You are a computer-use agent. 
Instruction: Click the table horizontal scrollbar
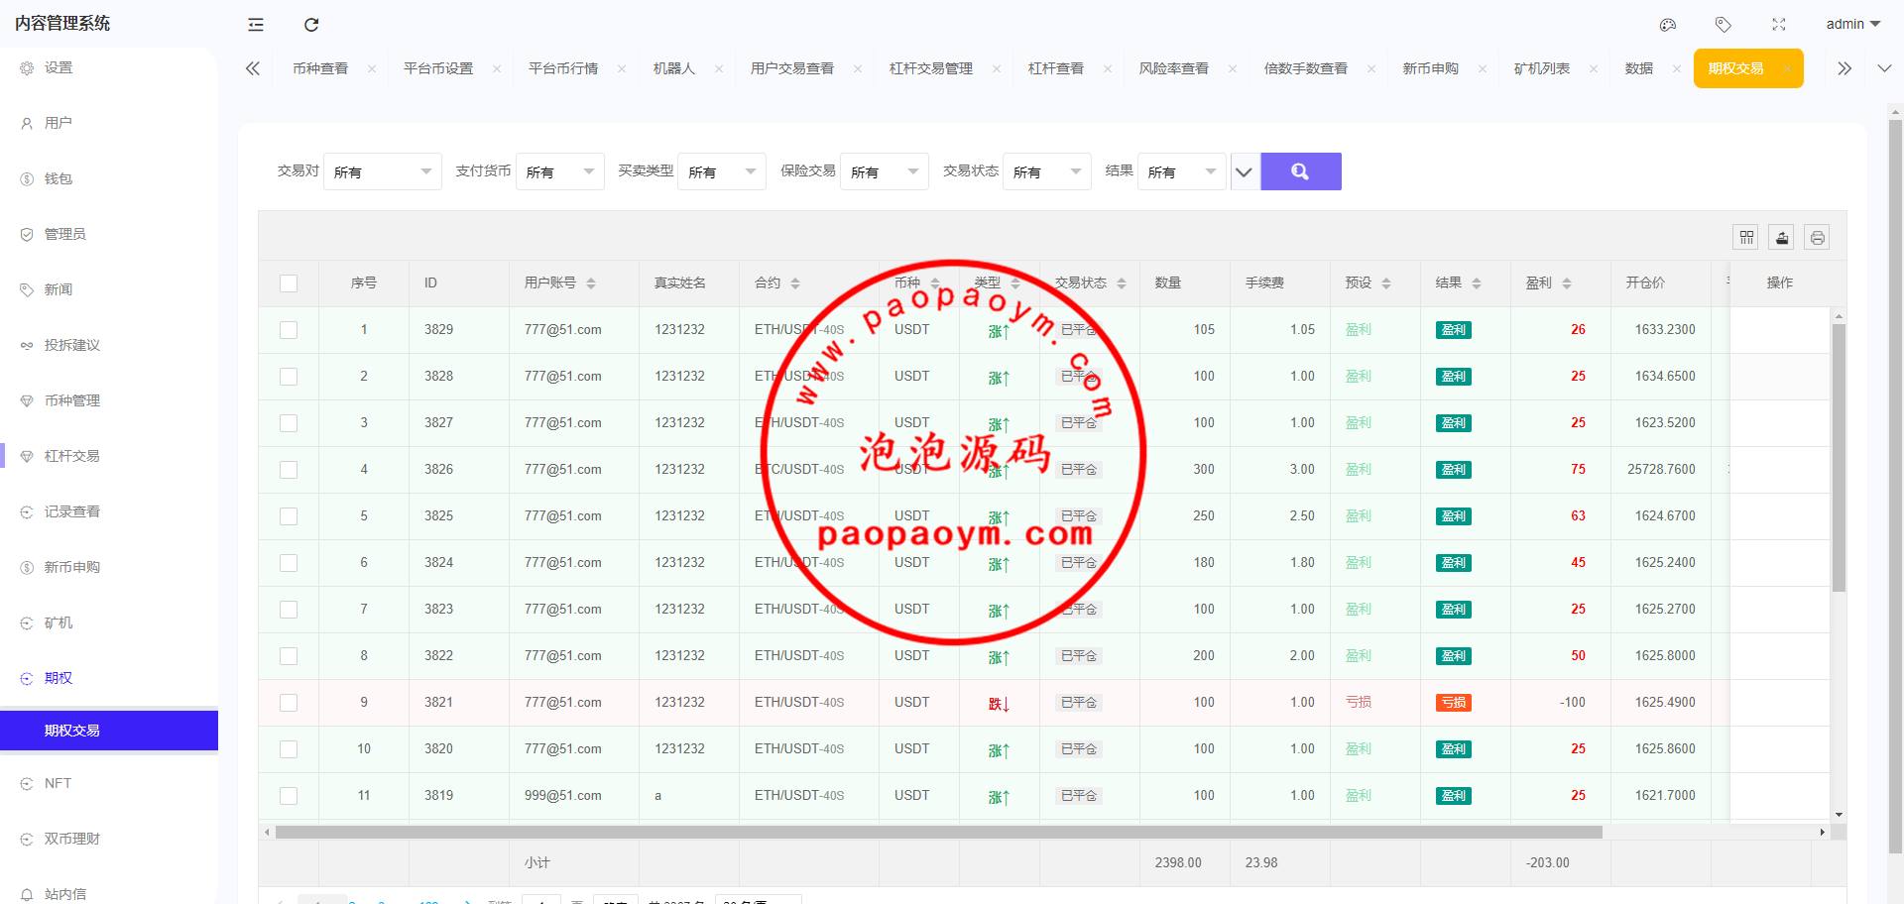938,833
